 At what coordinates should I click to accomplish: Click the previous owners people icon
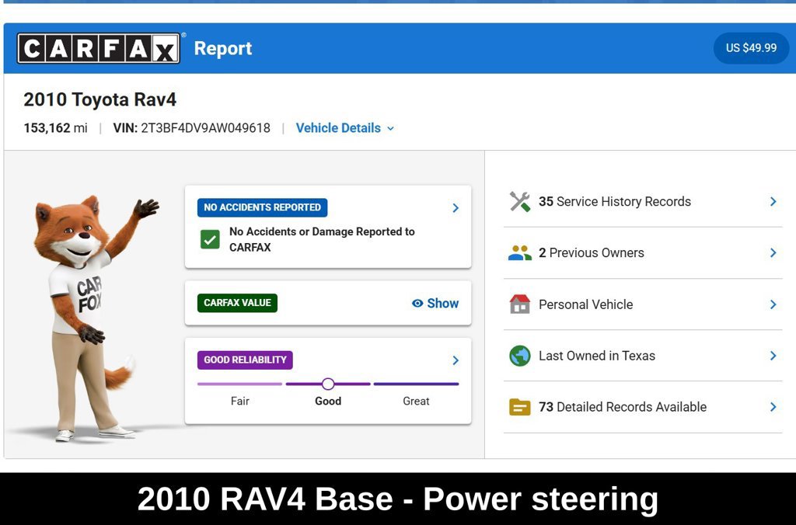[x=520, y=252]
